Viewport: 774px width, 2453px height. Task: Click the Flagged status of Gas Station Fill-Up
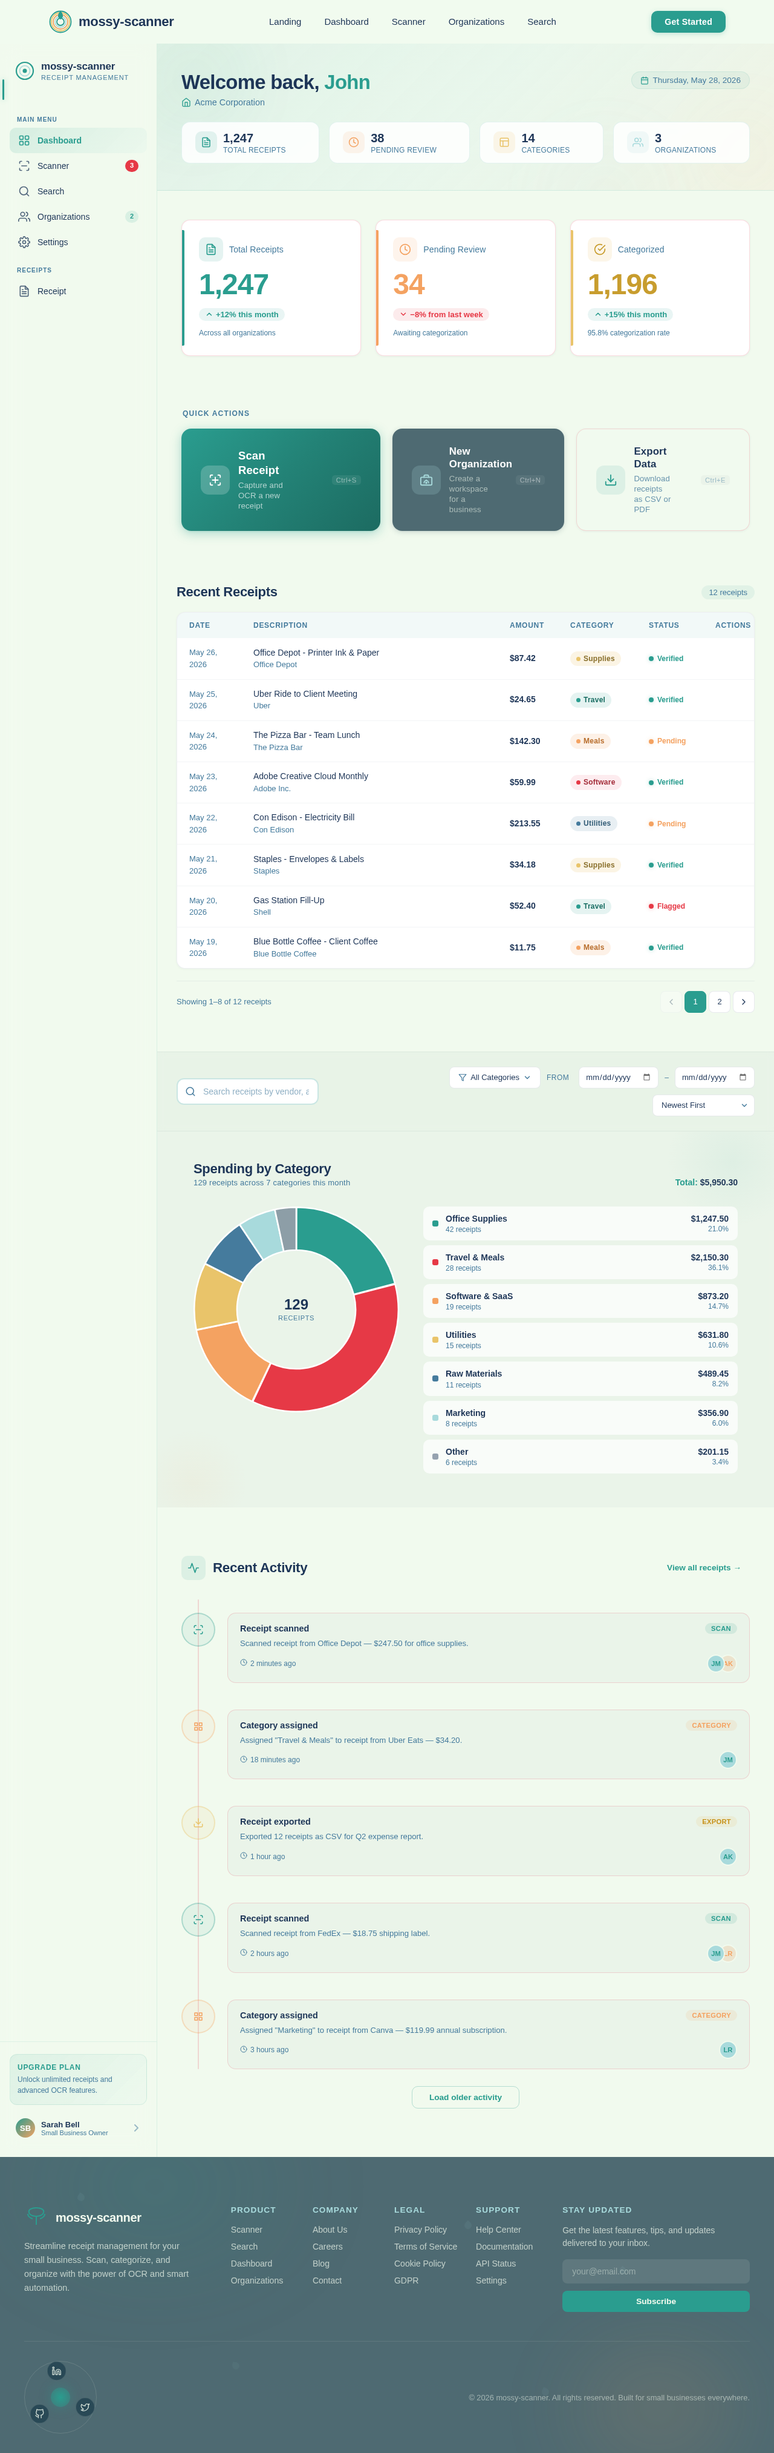pyautogui.click(x=666, y=906)
